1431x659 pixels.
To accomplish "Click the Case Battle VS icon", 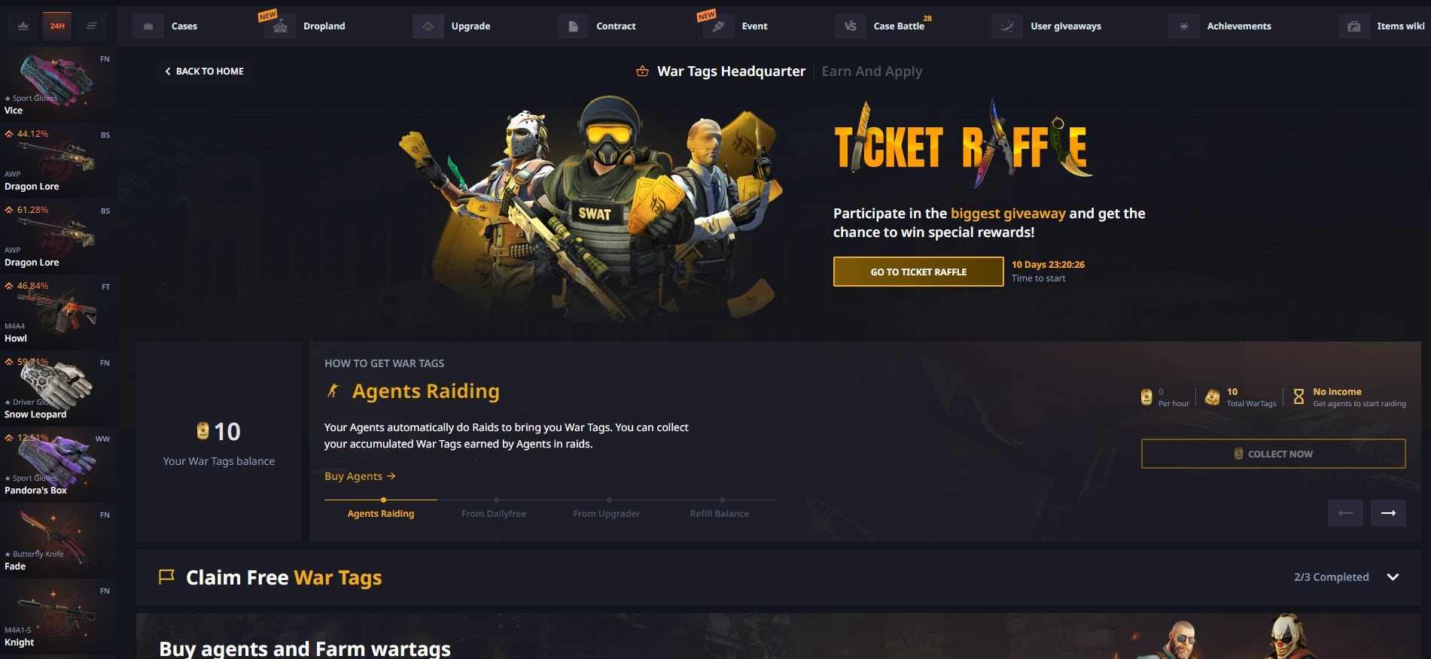I will 850,26.
